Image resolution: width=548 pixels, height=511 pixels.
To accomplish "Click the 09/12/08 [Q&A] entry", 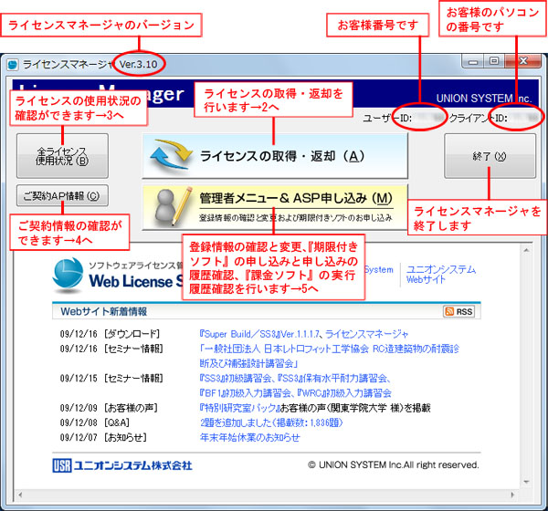I will tap(95, 422).
